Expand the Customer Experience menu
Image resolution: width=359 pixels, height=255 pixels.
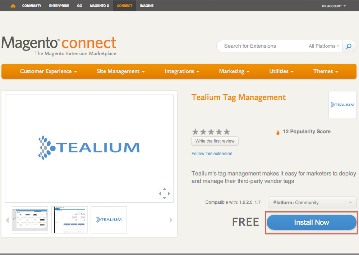point(49,71)
